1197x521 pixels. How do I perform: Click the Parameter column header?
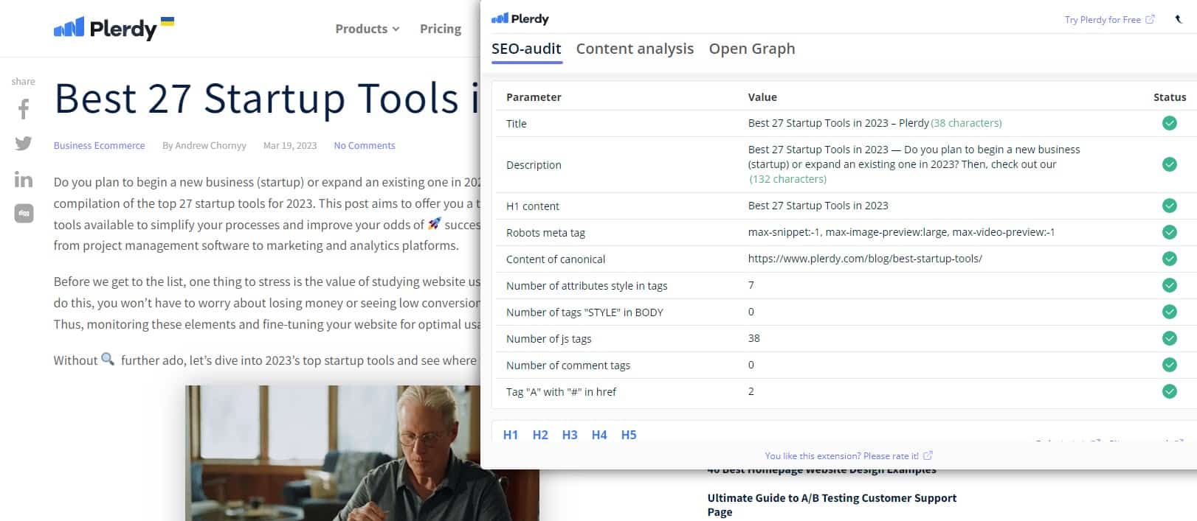pos(534,97)
